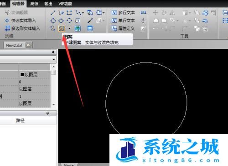Screen dimensions: 228x166
Task: Switch to the Model layout tab
Action: pyautogui.click(x=69, y=165)
